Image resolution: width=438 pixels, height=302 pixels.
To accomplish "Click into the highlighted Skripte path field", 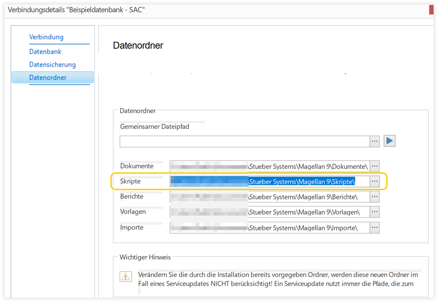I will (x=270, y=182).
